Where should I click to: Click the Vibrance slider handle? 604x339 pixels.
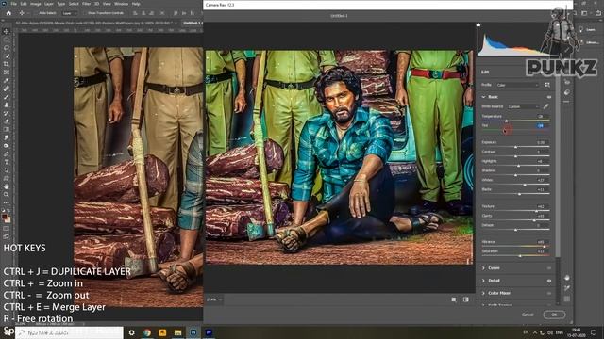point(544,247)
